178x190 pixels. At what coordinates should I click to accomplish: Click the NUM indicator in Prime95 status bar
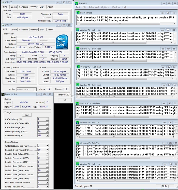[165, 186]
